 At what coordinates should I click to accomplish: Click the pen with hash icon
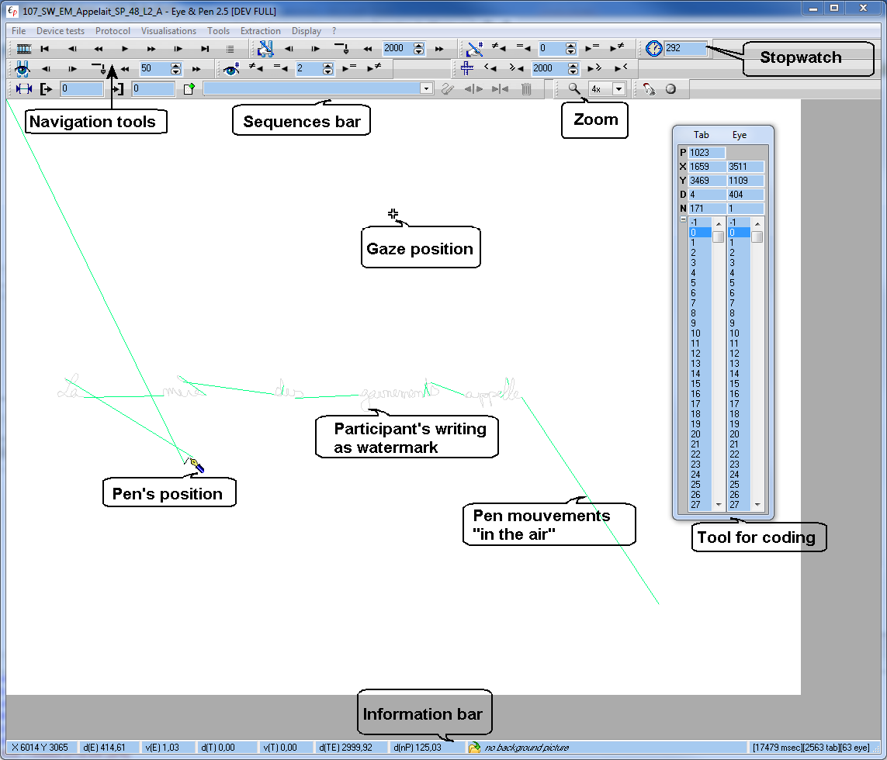coord(474,49)
